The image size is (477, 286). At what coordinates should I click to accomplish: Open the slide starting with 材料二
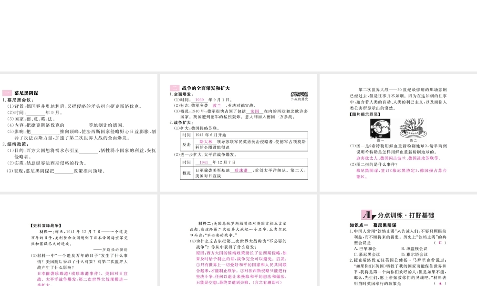(x=238, y=240)
